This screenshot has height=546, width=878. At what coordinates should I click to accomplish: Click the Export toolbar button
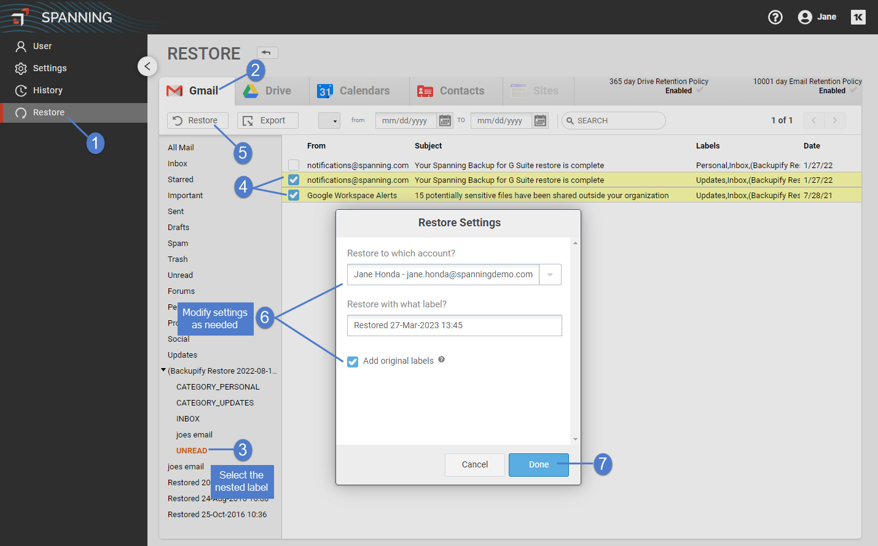[268, 120]
